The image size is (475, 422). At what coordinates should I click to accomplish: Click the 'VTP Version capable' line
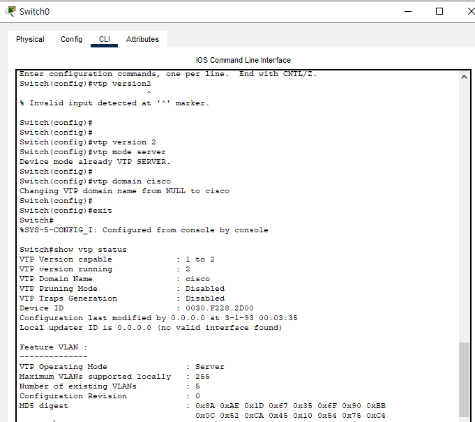pyautogui.click(x=117, y=259)
